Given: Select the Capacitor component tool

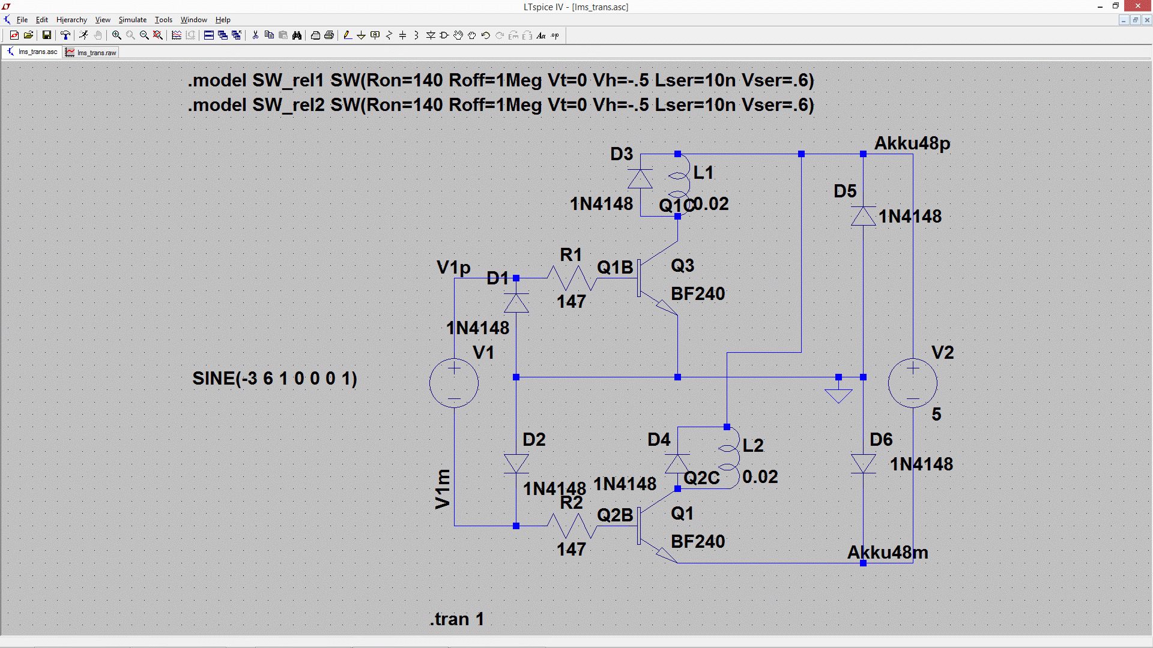Looking at the screenshot, I should pos(402,35).
